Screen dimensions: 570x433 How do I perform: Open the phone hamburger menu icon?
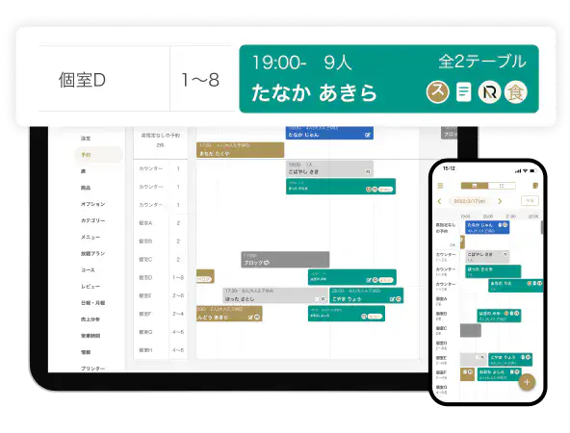point(440,186)
